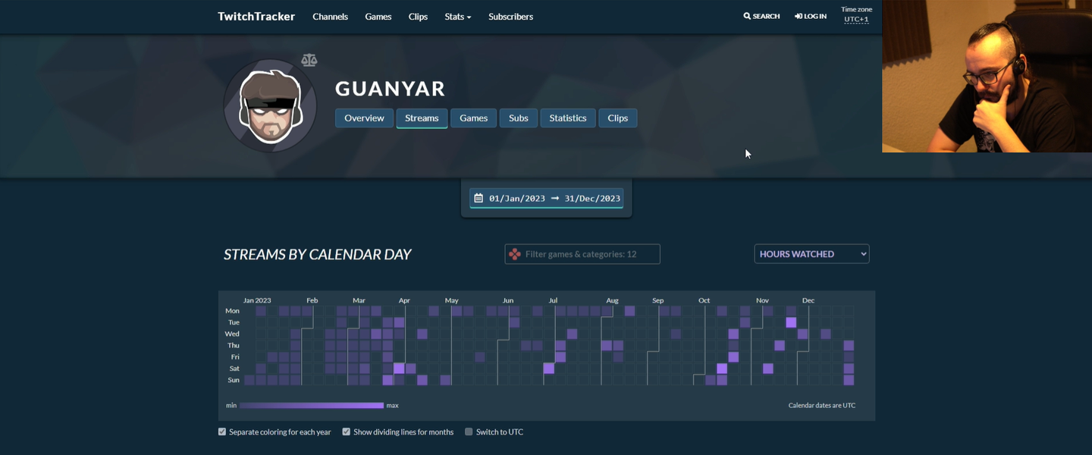Open the channel's Clips tab

point(618,118)
